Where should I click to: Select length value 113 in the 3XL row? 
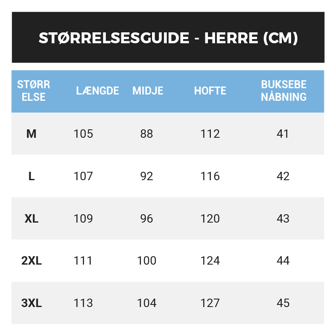[x=83, y=303]
